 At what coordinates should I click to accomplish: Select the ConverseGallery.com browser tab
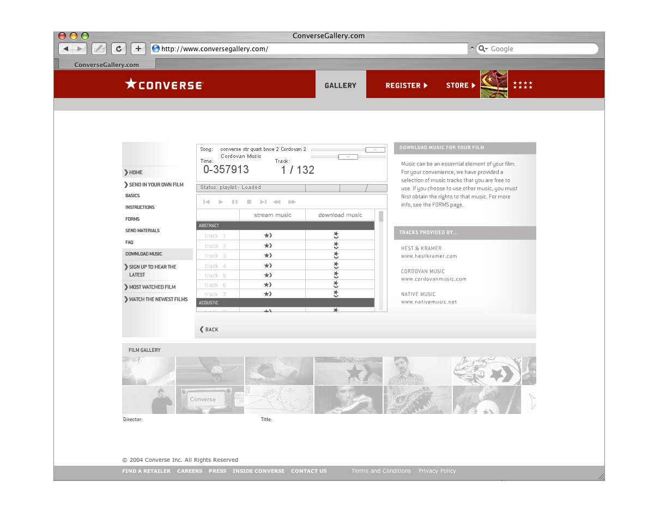(107, 64)
